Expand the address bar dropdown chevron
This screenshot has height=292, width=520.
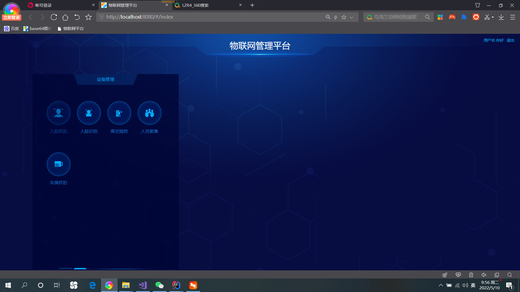(x=352, y=17)
